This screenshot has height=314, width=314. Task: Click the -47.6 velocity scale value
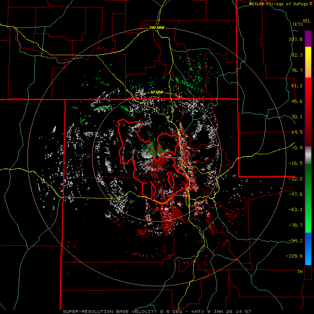[x=296, y=194]
